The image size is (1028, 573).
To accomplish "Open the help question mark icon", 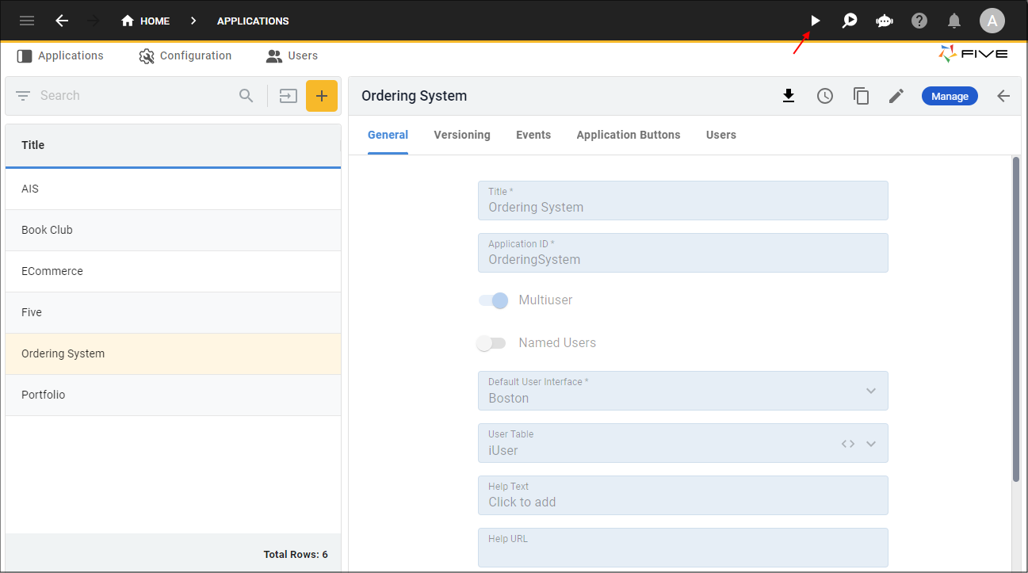I will coord(919,21).
